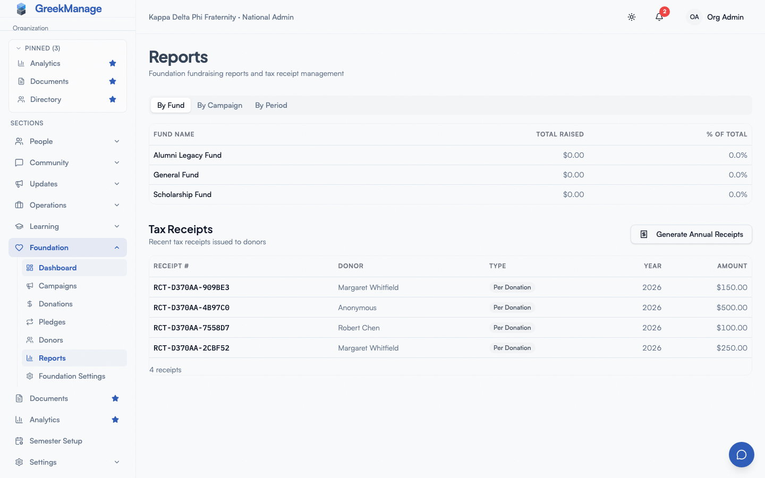Collapse the Foundation section chevron

[117, 247]
